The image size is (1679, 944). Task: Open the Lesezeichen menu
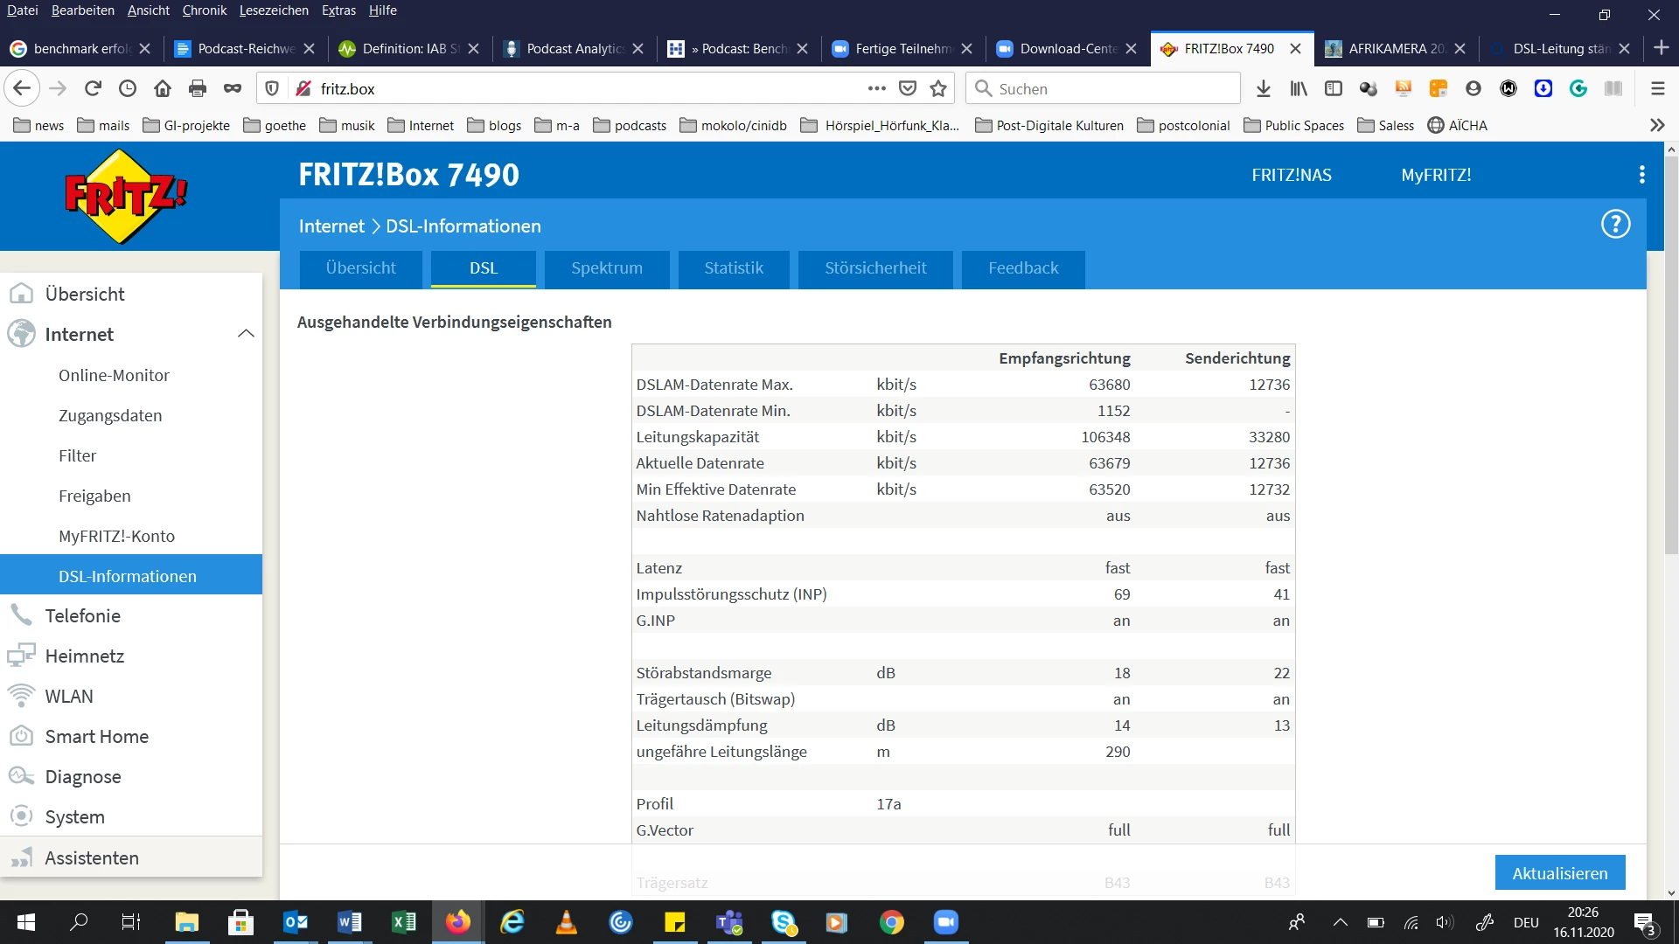click(x=274, y=10)
